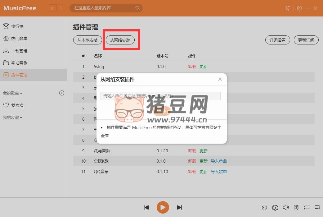The width and height of the screenshot is (323, 217).
Task: Open 我喜欢 playlist
Action: tap(34, 105)
